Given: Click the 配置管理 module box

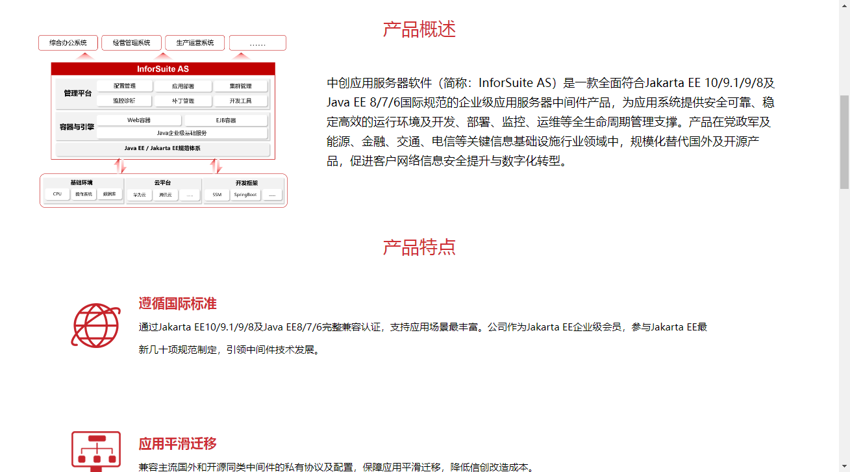Looking at the screenshot, I should [125, 86].
